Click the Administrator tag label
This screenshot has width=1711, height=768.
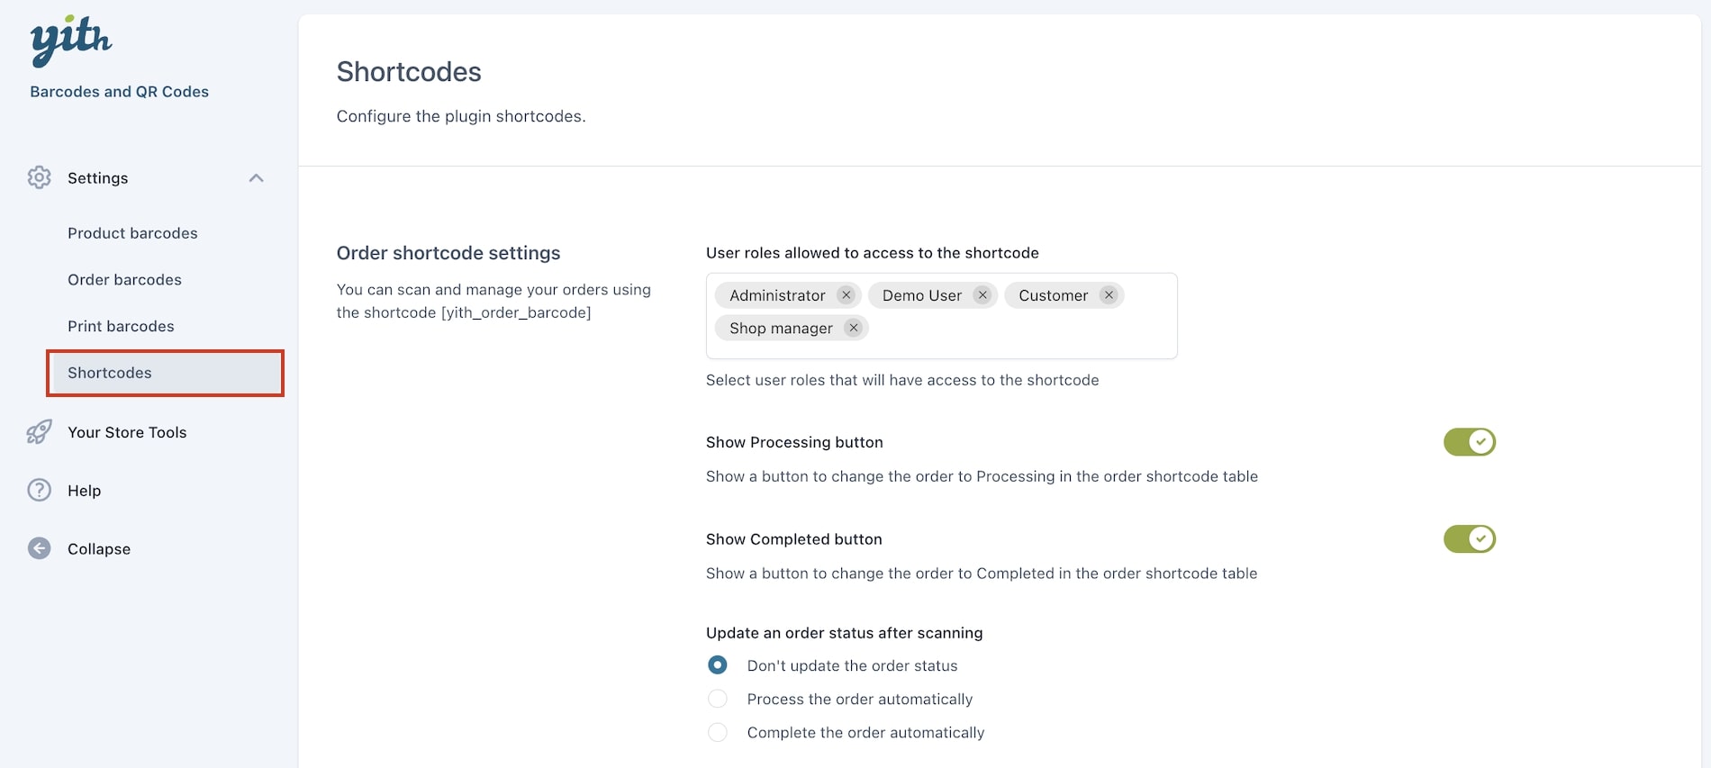(777, 295)
